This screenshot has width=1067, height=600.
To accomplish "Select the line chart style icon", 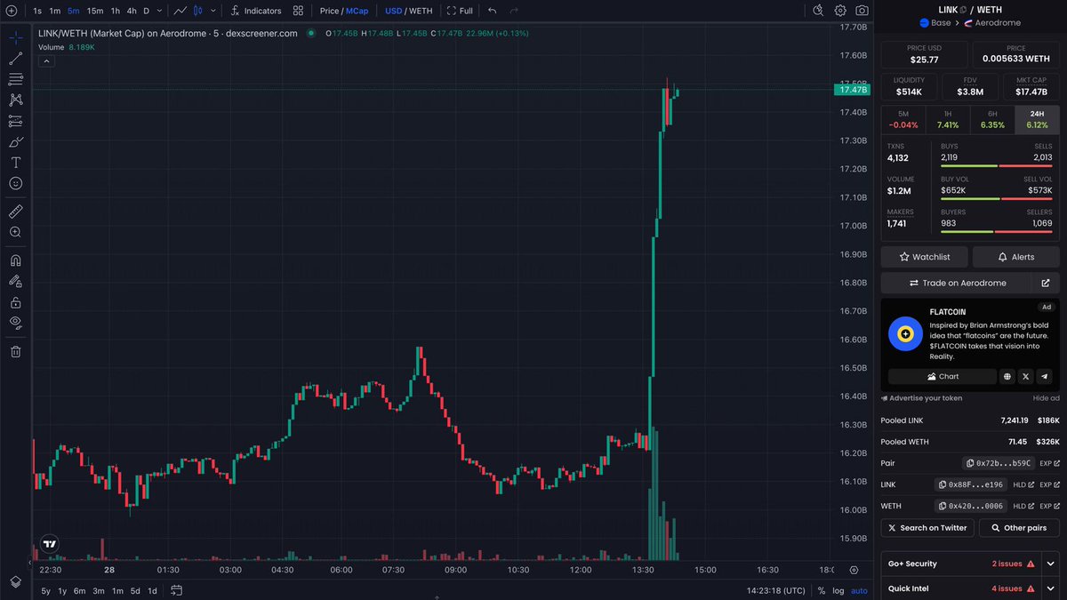I will click(181, 11).
